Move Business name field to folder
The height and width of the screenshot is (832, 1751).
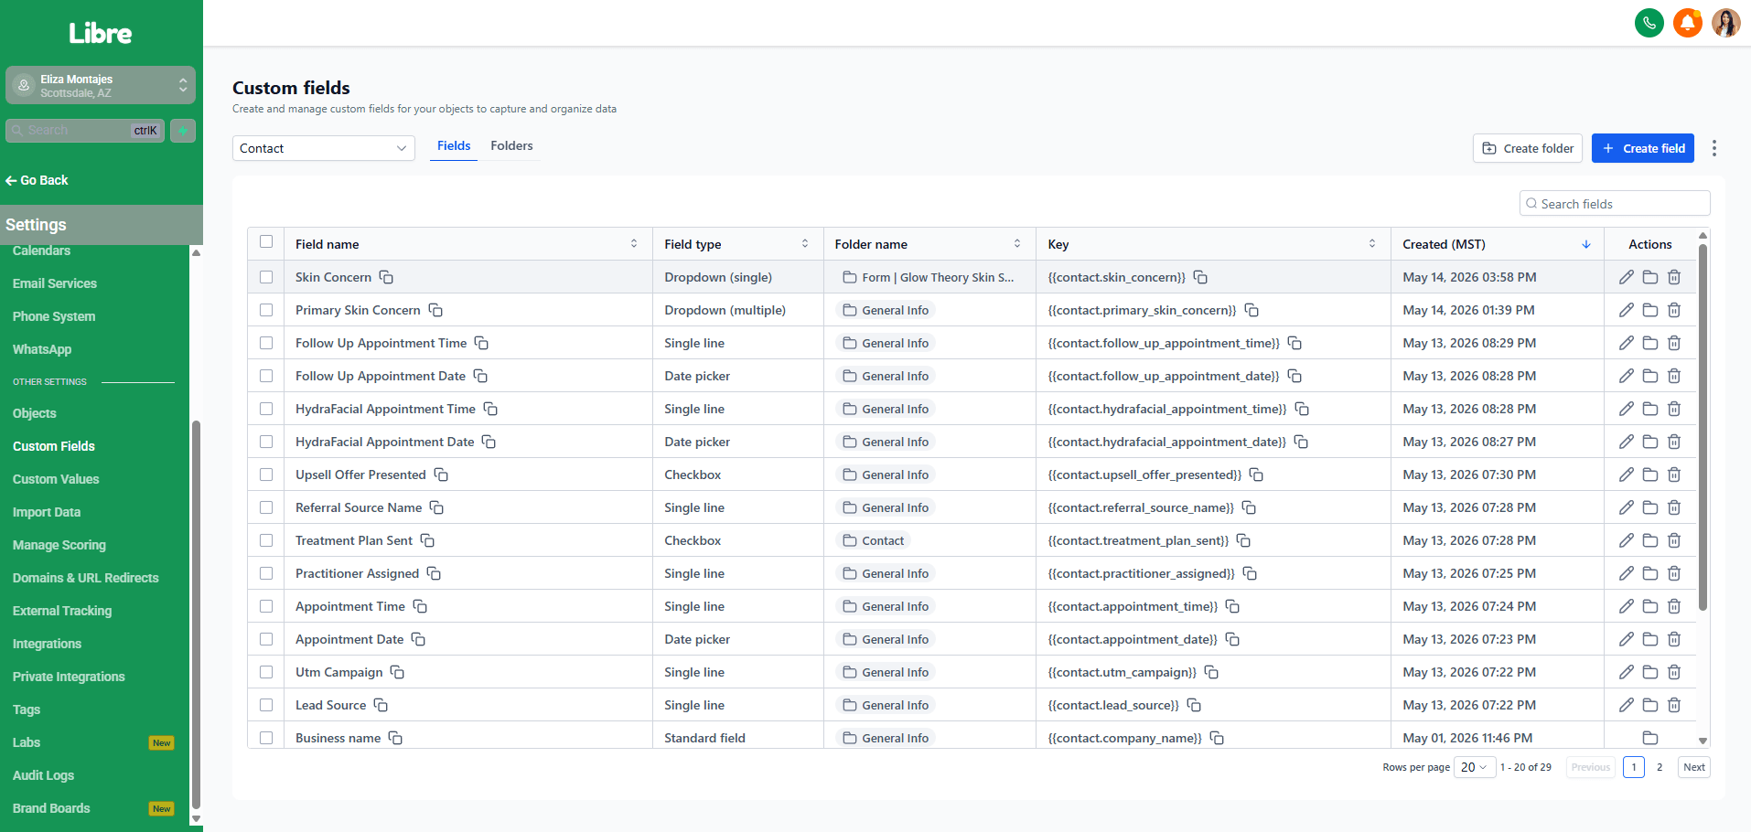point(1649,738)
